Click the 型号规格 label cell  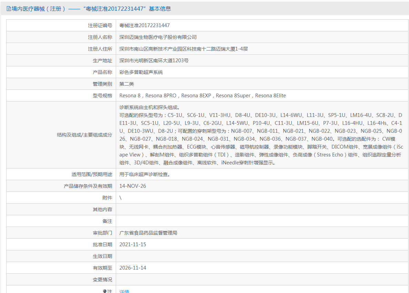pos(61,96)
